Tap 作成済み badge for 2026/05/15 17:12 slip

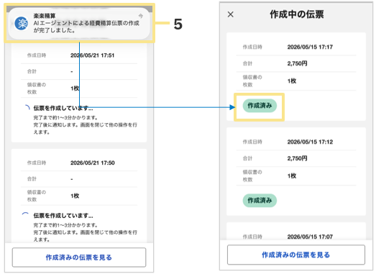(x=260, y=201)
